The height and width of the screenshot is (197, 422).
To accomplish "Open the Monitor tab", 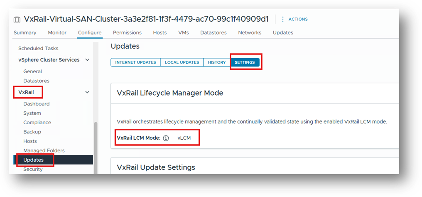I will [x=57, y=32].
